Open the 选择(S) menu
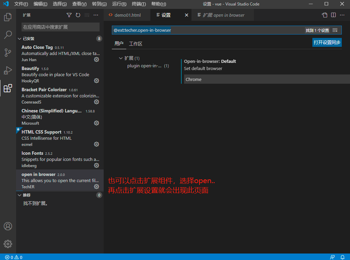The width and height of the screenshot is (350, 260). click(60, 4)
